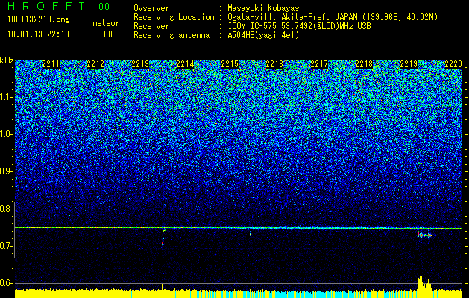
Task: Click the 0.7 frequency axis label
Action: pos(7,246)
